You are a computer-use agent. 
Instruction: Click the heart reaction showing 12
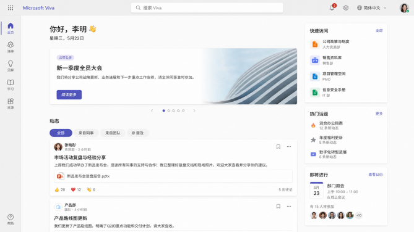point(76,189)
